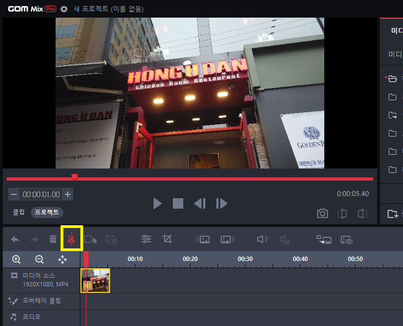Delete selected clip with trash icon
This screenshot has width=403, height=326.
pos(53,239)
